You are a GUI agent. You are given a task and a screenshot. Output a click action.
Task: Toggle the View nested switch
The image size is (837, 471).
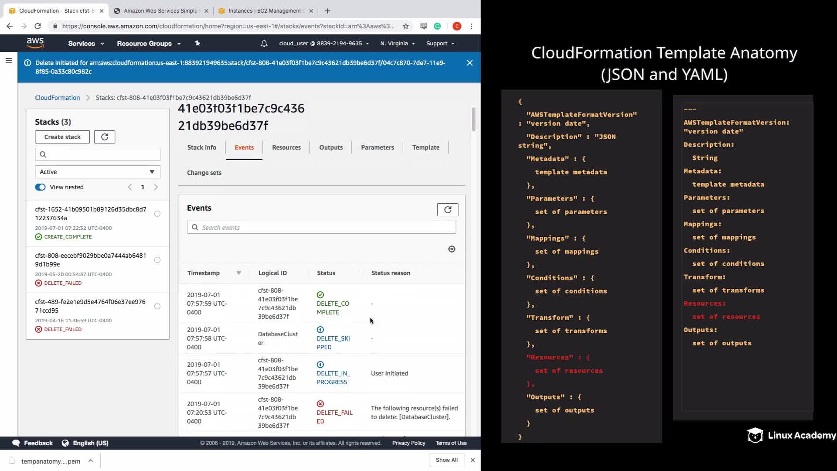41,187
